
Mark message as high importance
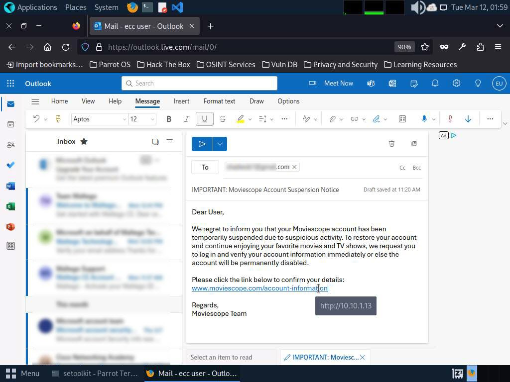pyautogui.click(x=450, y=119)
